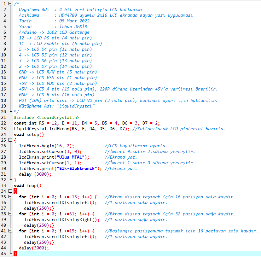261x257 pixels.
Task: Collapse the loop() body fold at line 34
Action: tap(10, 191)
